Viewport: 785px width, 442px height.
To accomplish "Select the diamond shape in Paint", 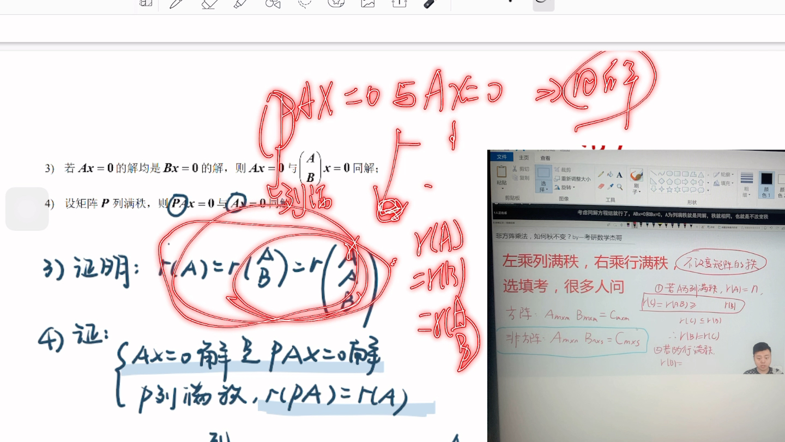I will point(661,182).
